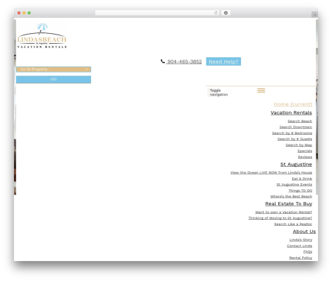Click the blue GO button
The width and height of the screenshot is (332, 281).
point(53,79)
